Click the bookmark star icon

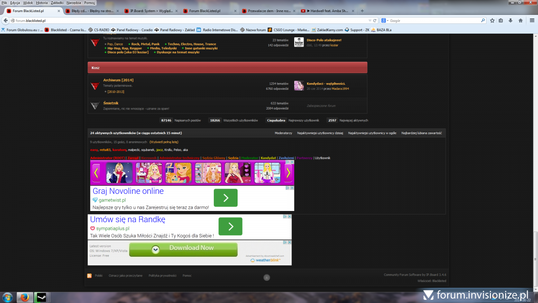492,21
